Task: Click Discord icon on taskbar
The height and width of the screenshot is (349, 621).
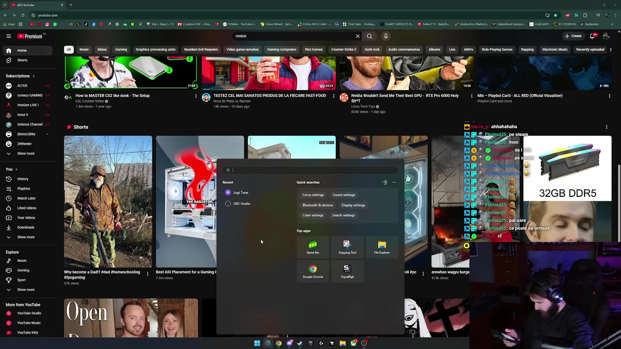Action: click(x=289, y=343)
